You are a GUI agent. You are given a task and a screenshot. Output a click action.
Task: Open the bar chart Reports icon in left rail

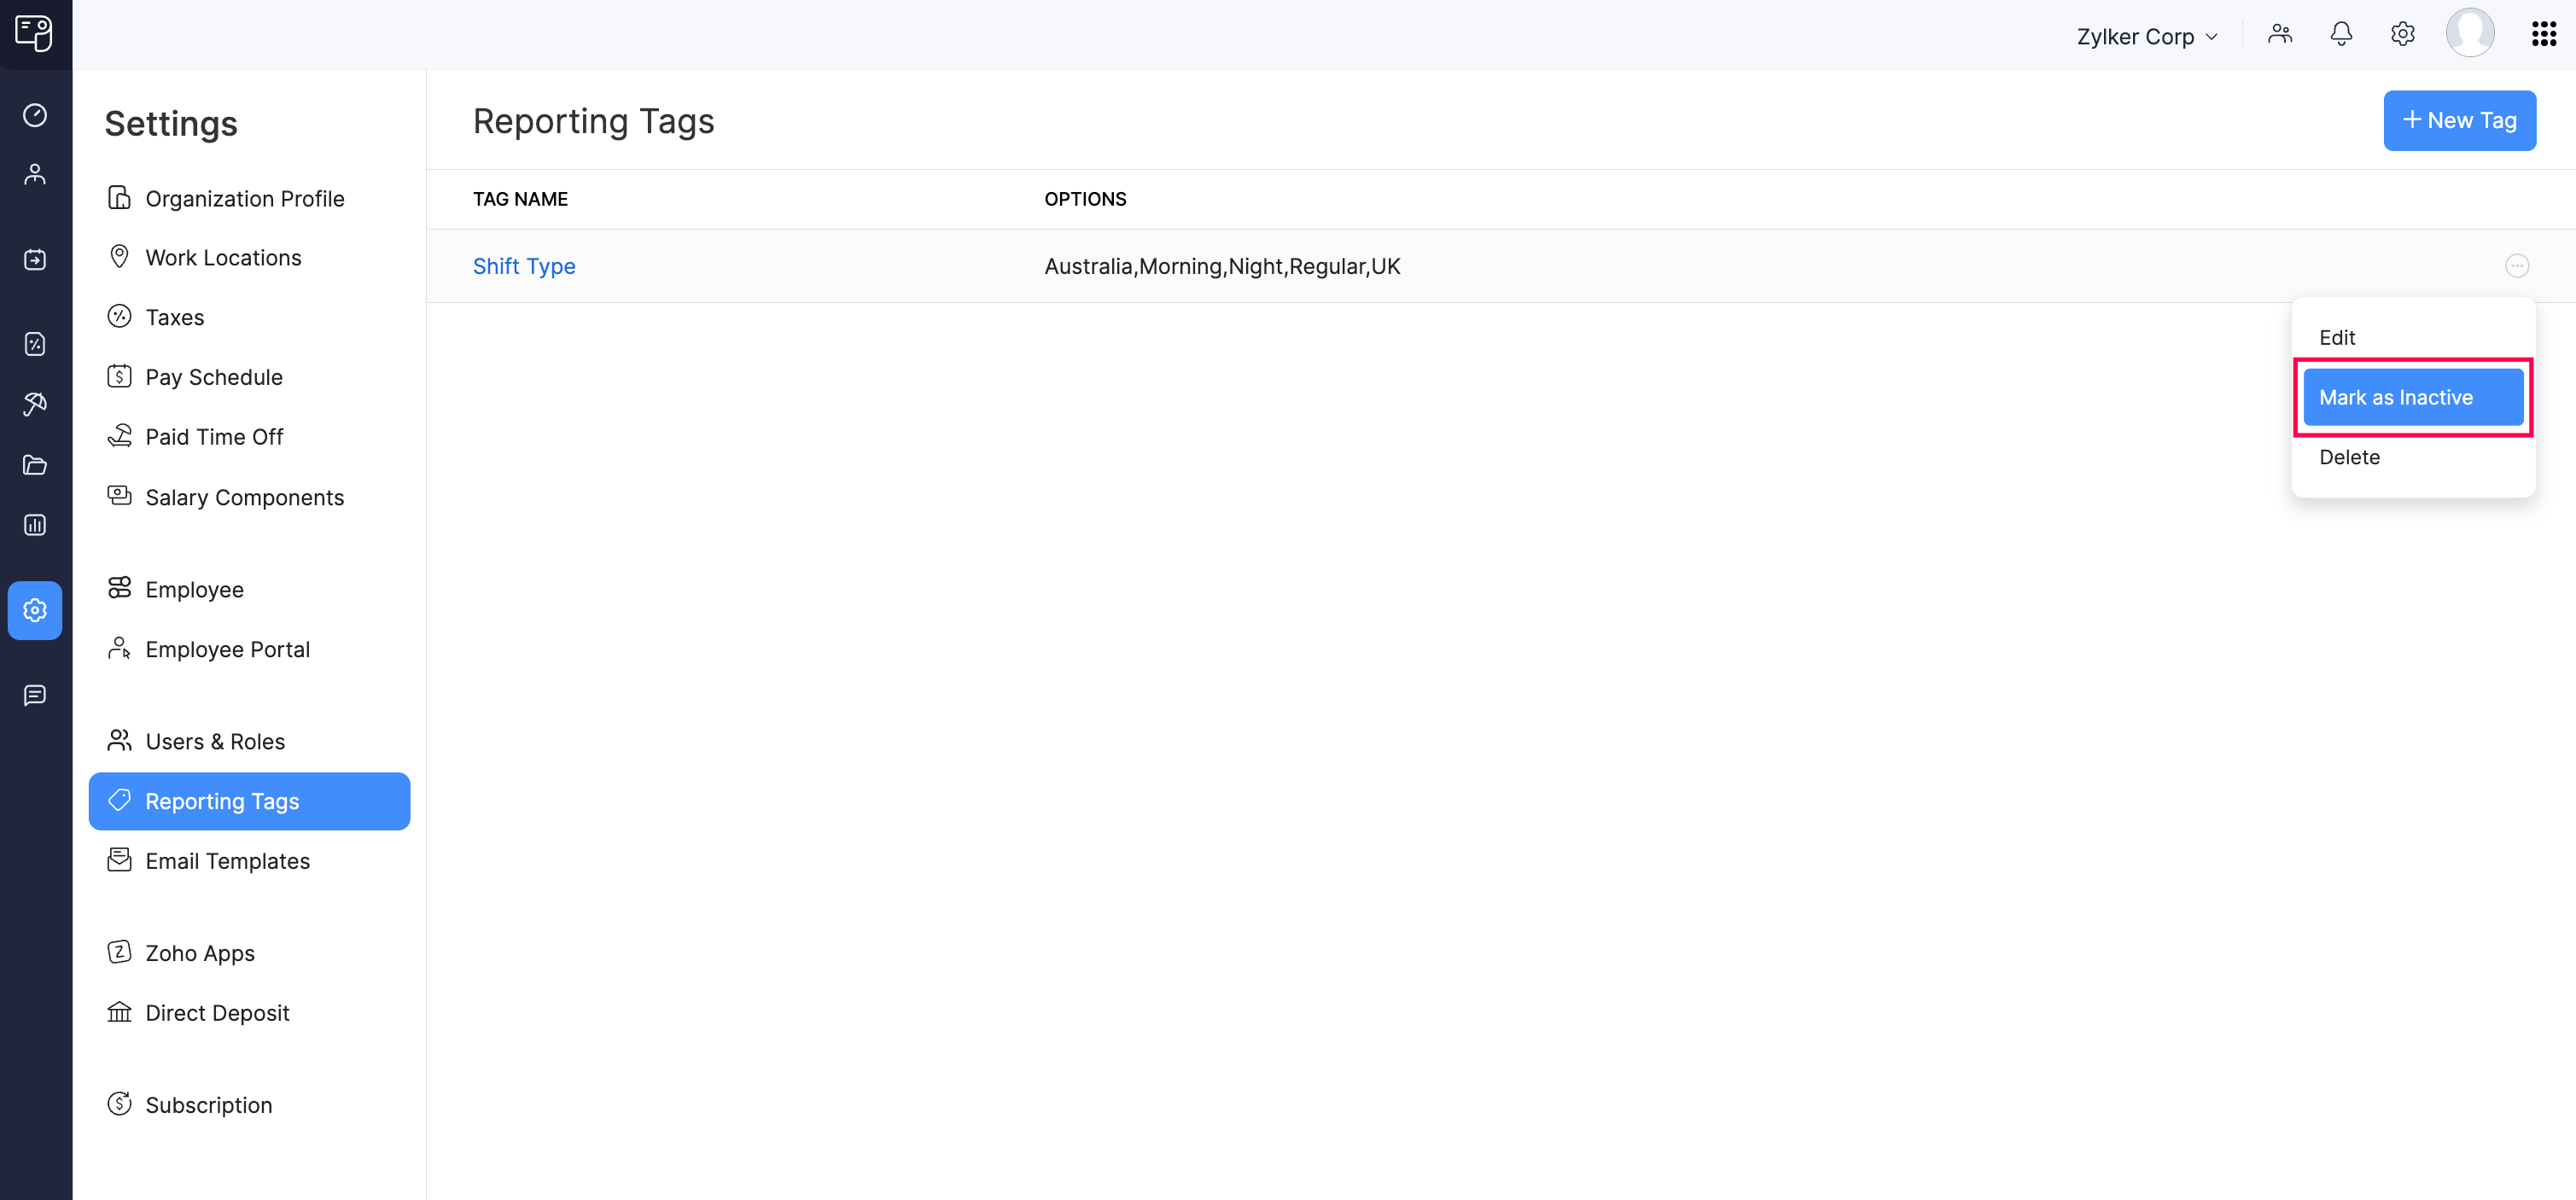[x=35, y=525]
